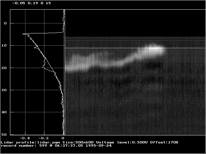The image size is (206, 154).
Task: Click the depth axis label "30"
Action: pos(4,90)
